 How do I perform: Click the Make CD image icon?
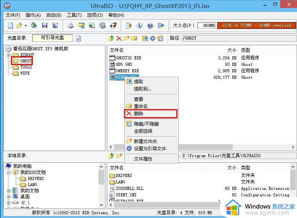pos(71,25)
